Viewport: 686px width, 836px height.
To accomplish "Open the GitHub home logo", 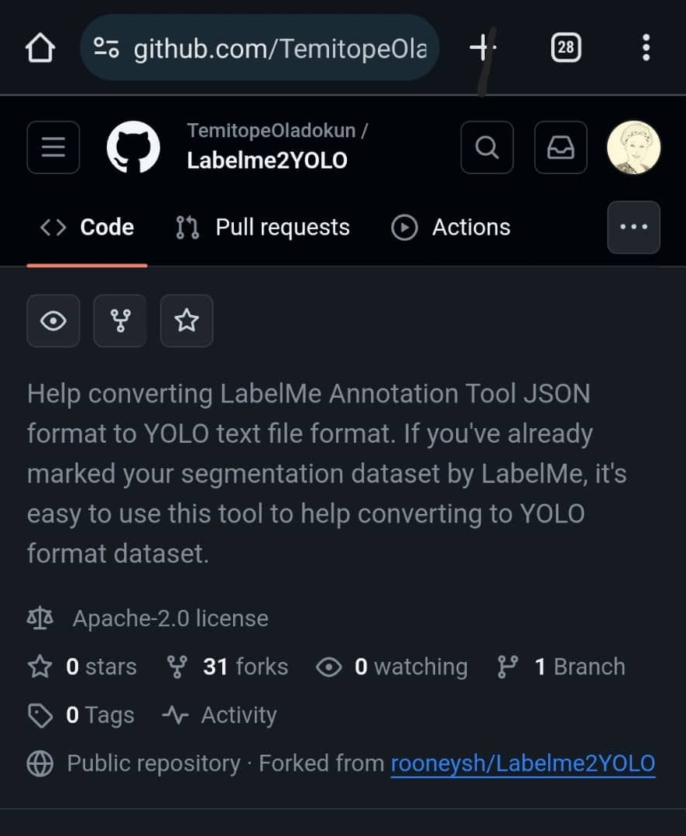I will pos(132,146).
